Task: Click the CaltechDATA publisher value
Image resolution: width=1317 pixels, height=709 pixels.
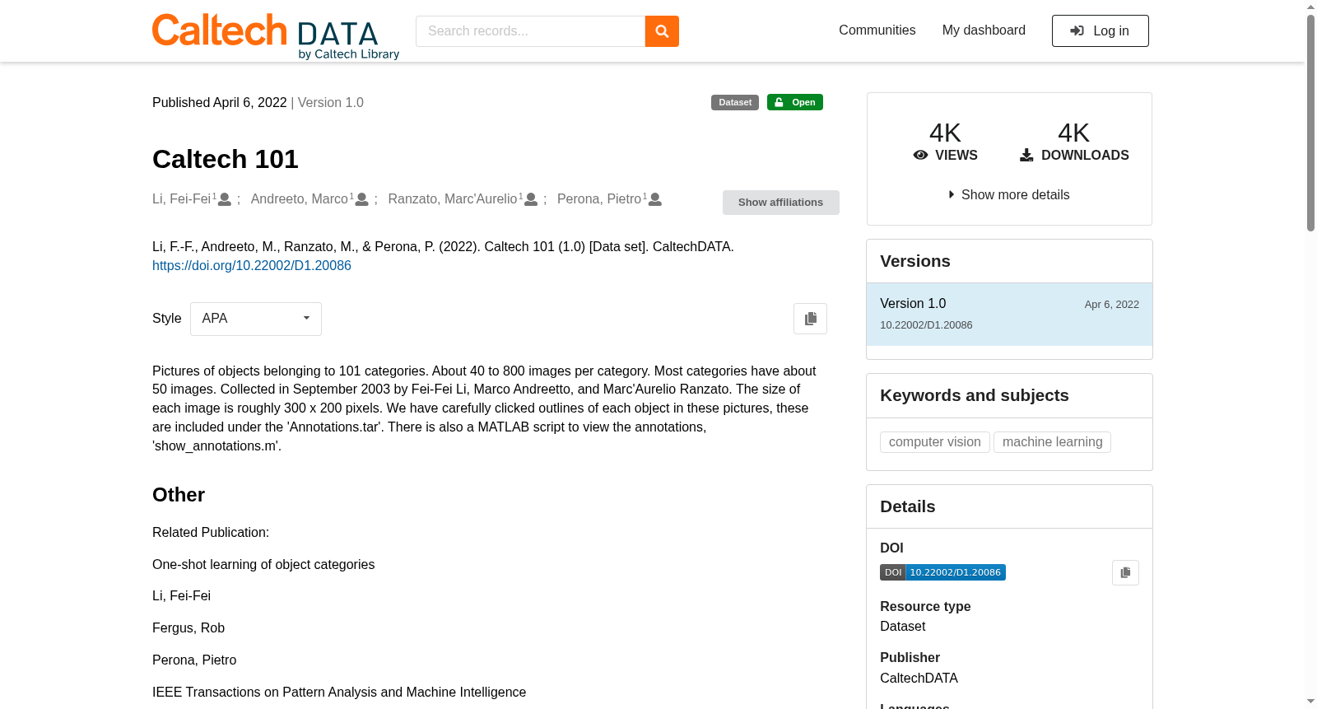Action: [919, 679]
